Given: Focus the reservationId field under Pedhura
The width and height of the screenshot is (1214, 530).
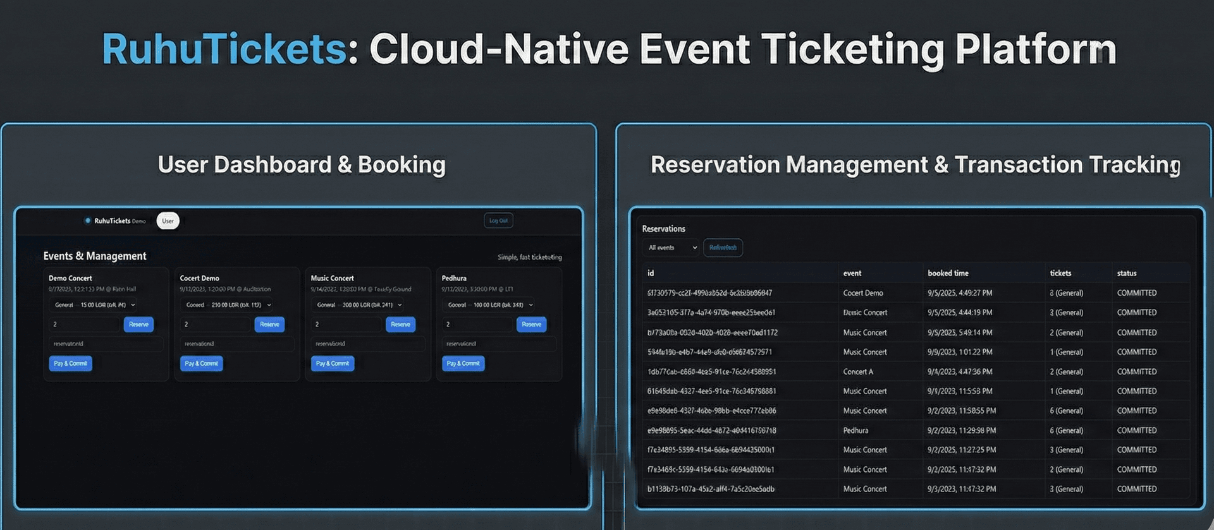Looking at the screenshot, I should click(498, 344).
